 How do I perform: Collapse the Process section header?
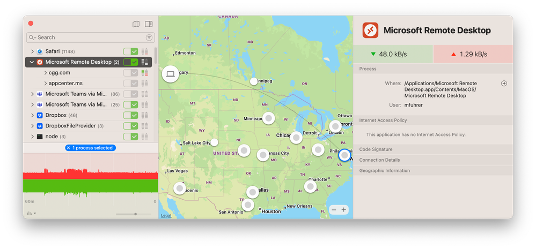[433, 69]
